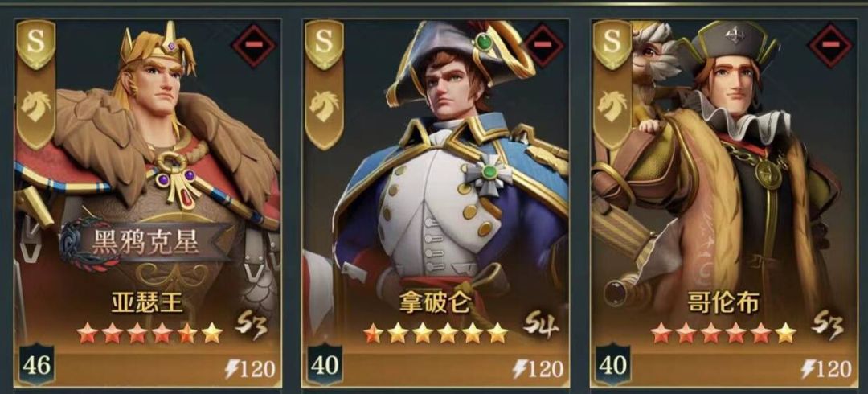Click the level 46 badge on 亚瑟王
Viewport: 868px width, 394px height.
(36, 364)
